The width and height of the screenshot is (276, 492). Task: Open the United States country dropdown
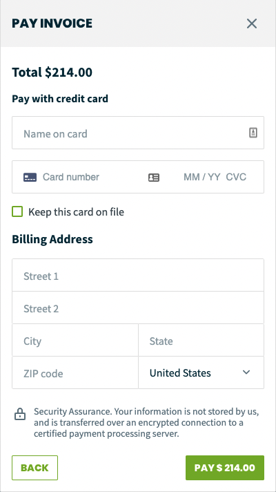tap(201, 372)
